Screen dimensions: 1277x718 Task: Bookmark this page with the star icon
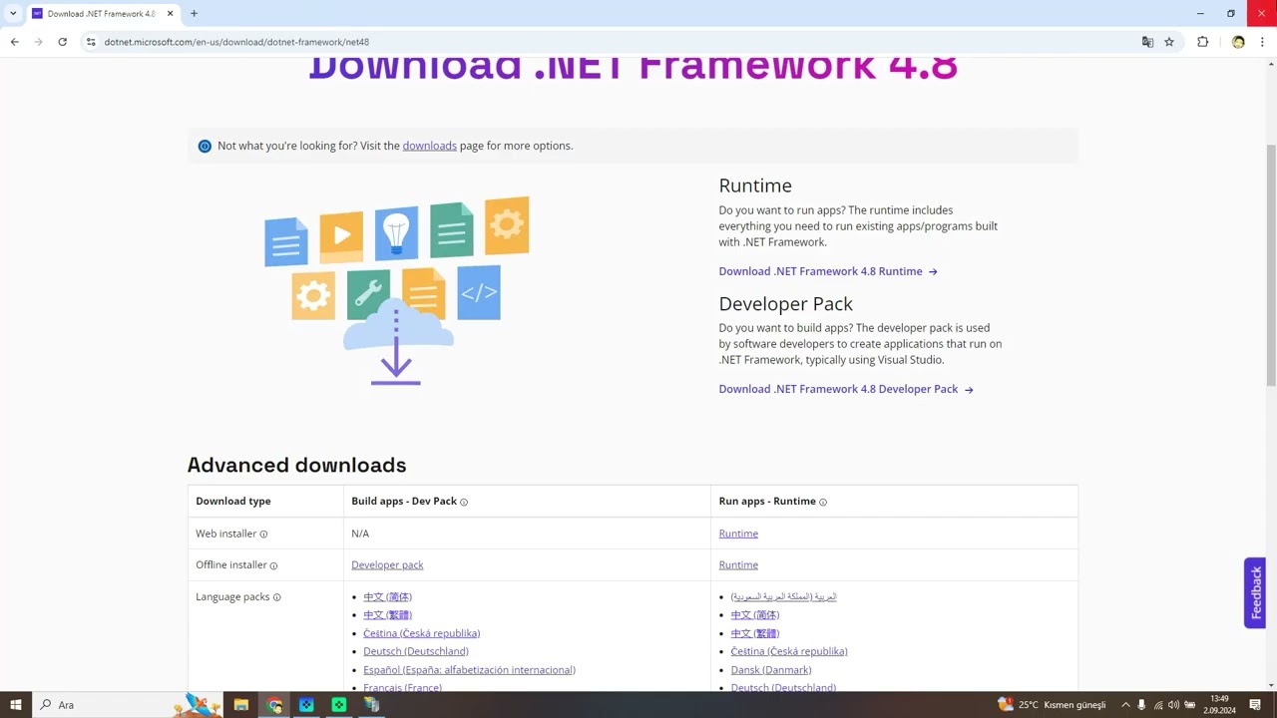coord(1169,42)
